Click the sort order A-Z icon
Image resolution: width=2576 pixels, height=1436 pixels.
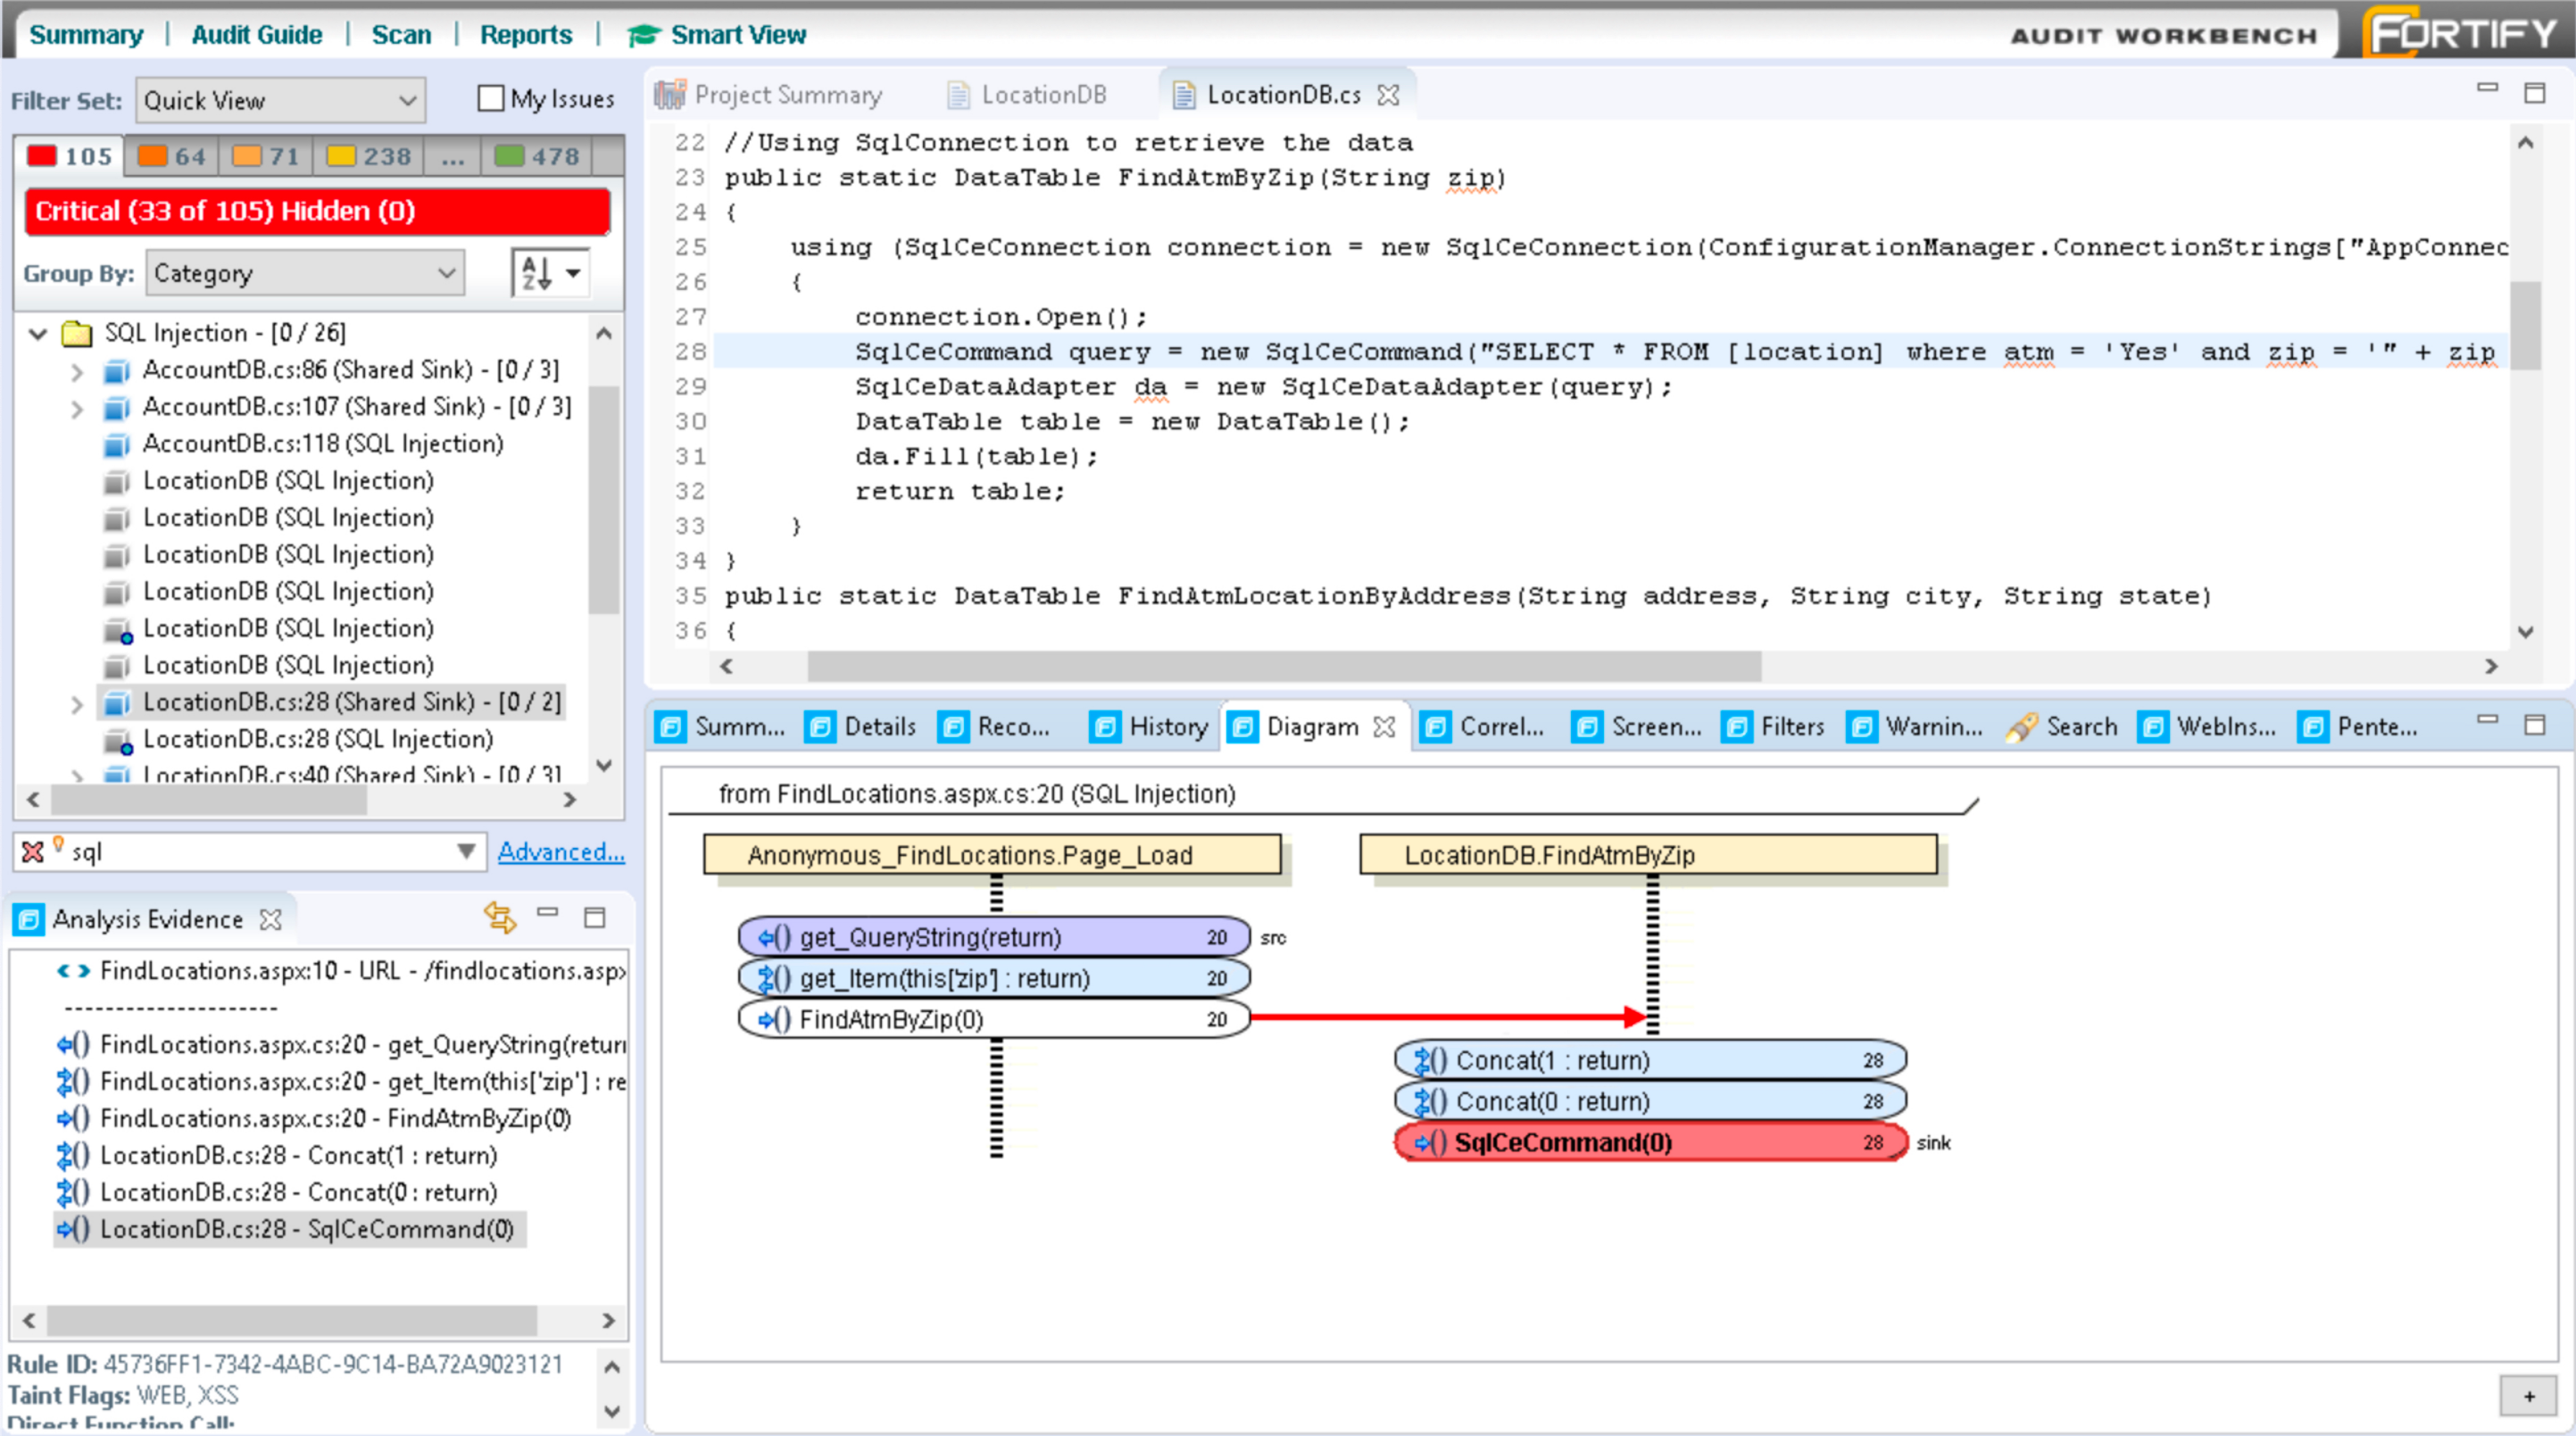[538, 273]
